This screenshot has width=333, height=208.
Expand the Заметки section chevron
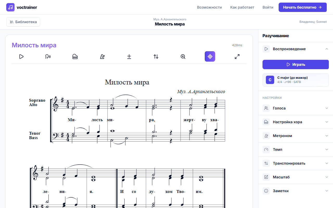click(x=327, y=191)
